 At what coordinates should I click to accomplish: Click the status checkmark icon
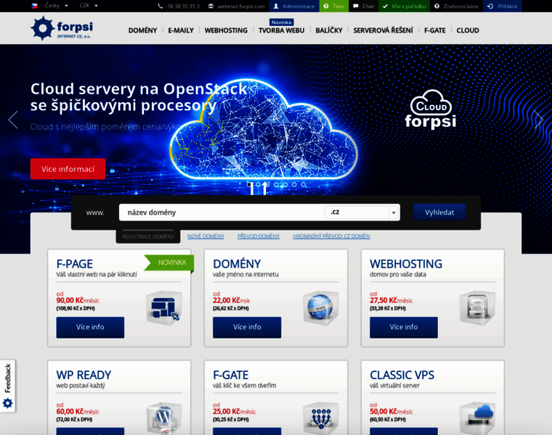point(385,6)
